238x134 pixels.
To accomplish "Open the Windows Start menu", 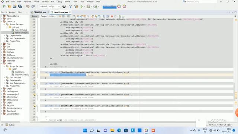I will click(85, 130).
